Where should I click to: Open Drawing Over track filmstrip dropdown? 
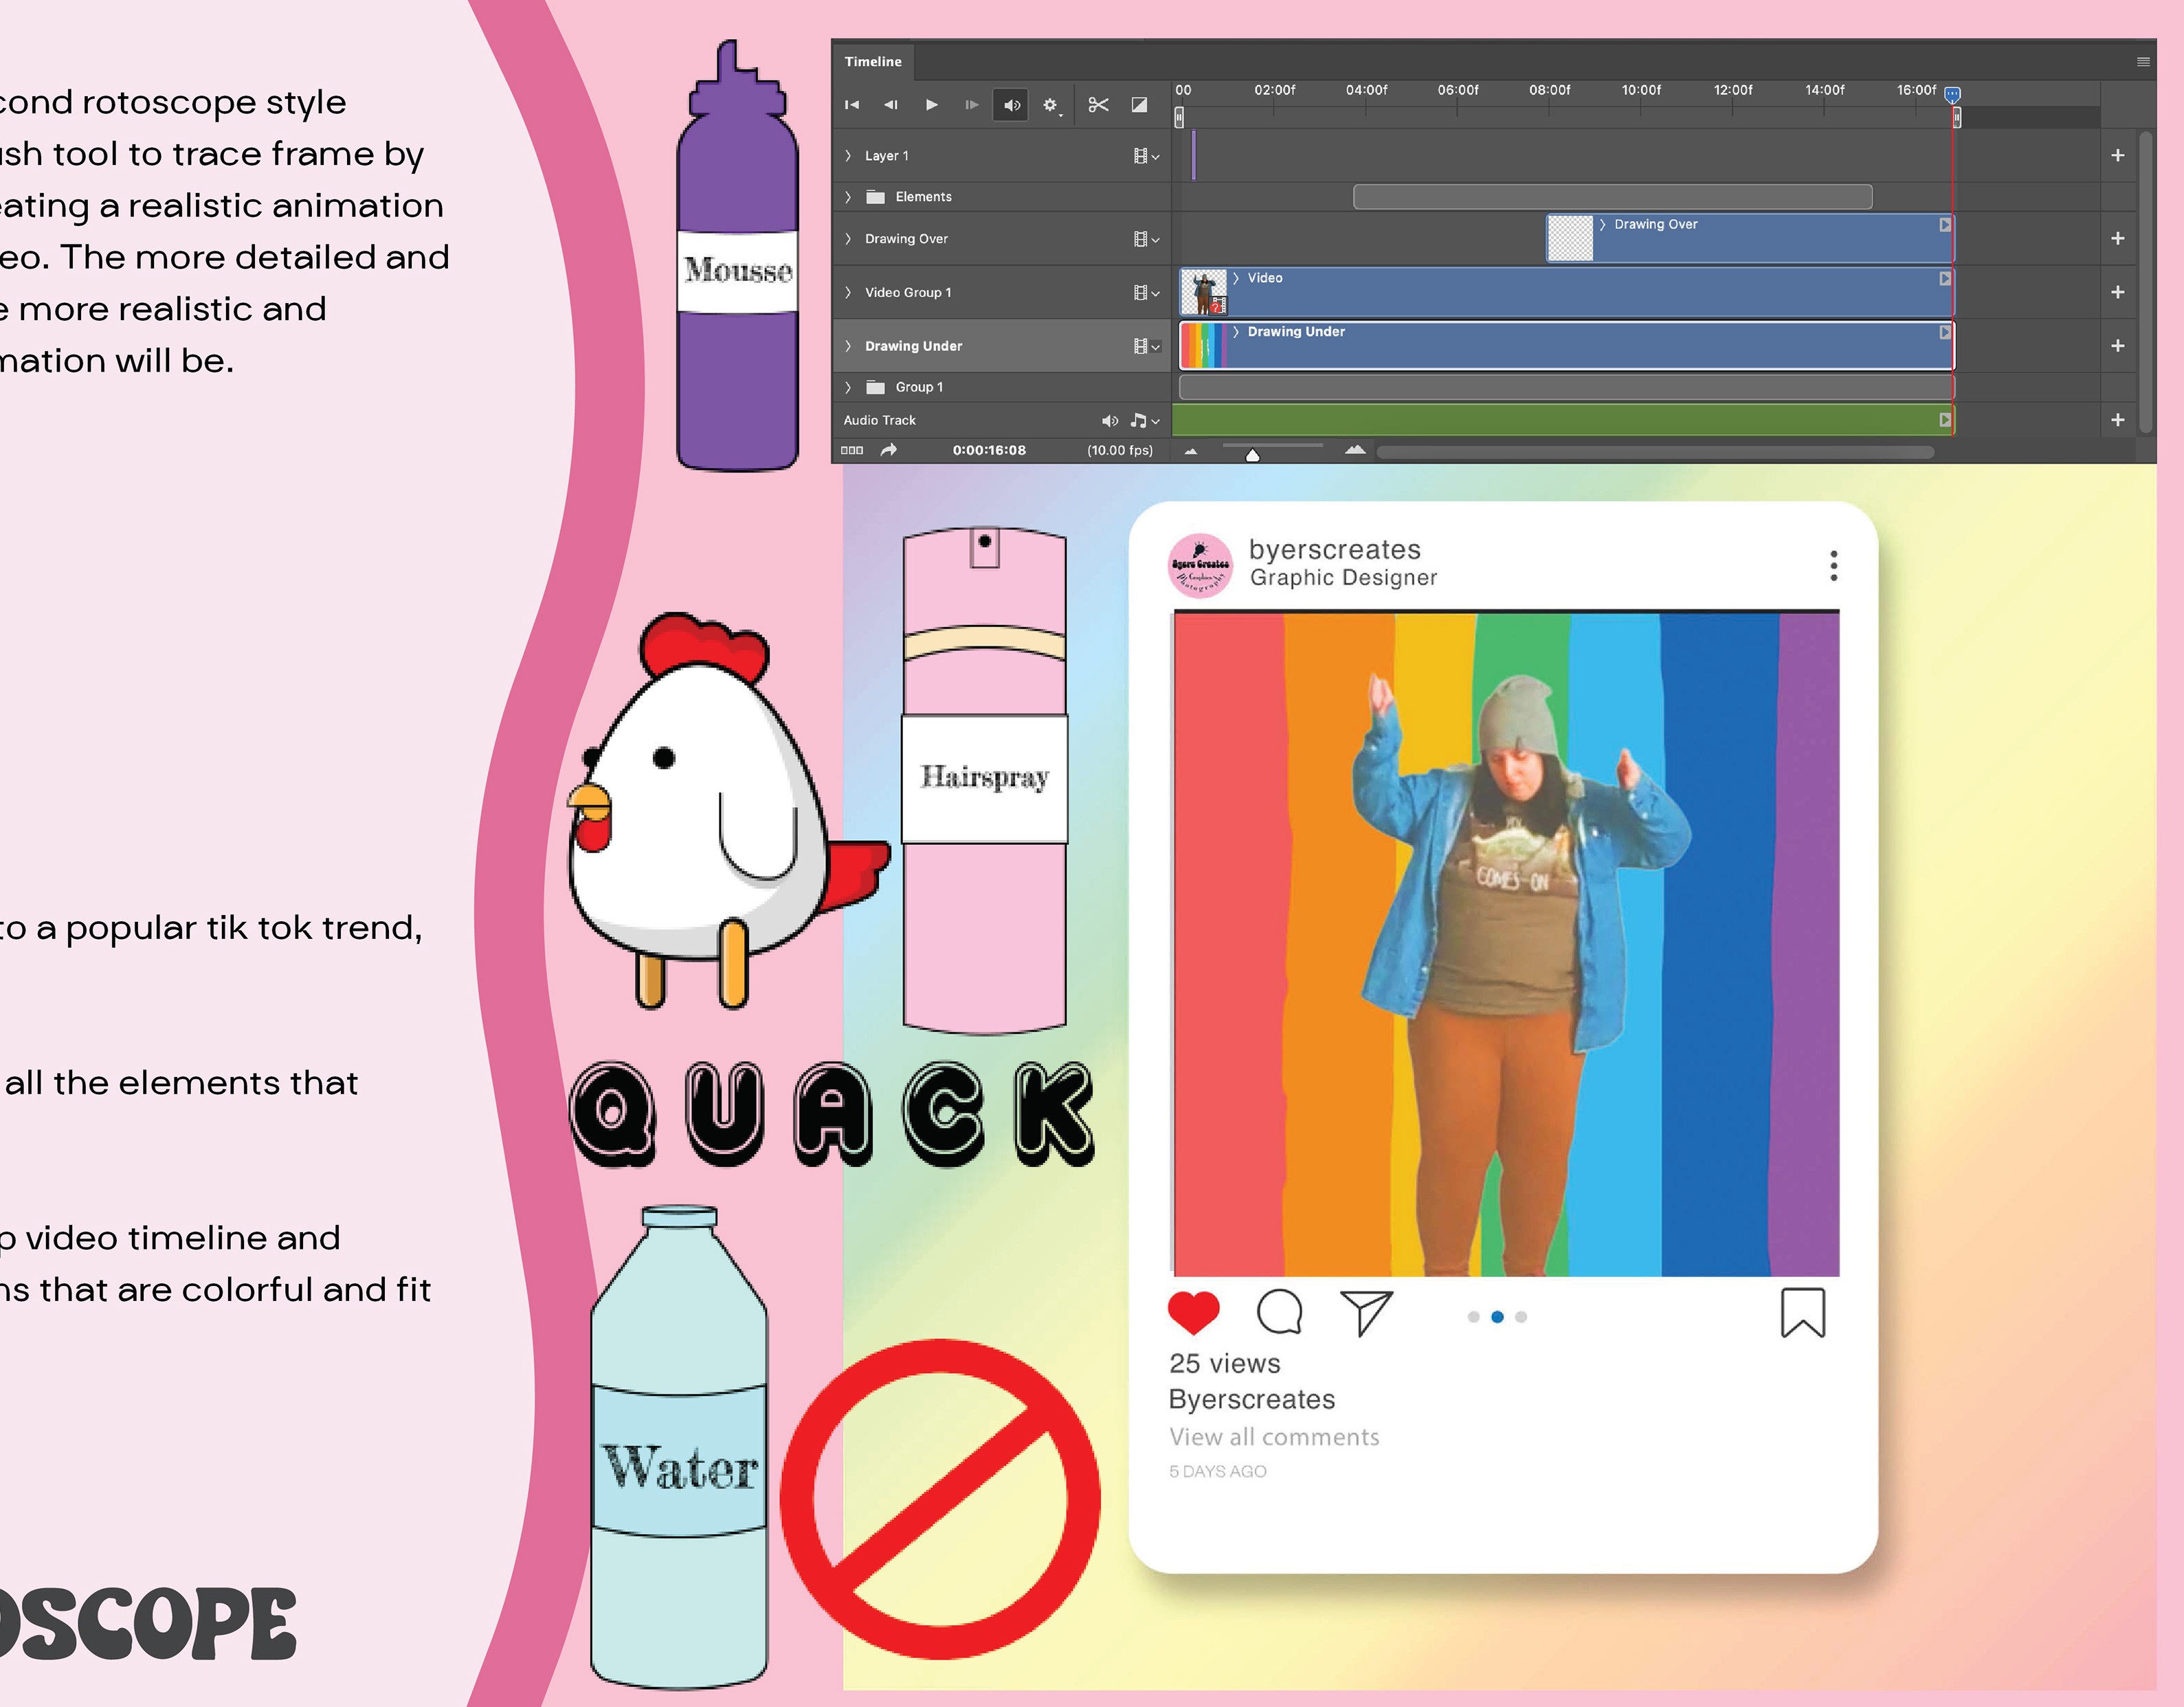pyautogui.click(x=1146, y=239)
